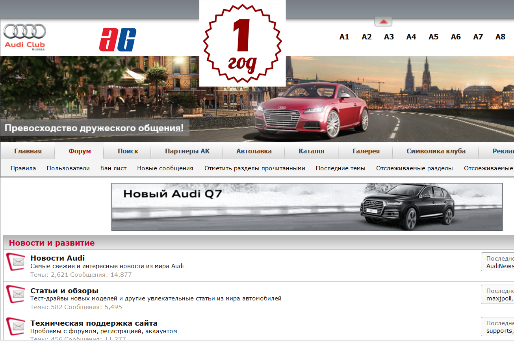Viewport: 514px width, 343px height.
Task: Collapse the top panel with red arrow
Action: pos(383,22)
